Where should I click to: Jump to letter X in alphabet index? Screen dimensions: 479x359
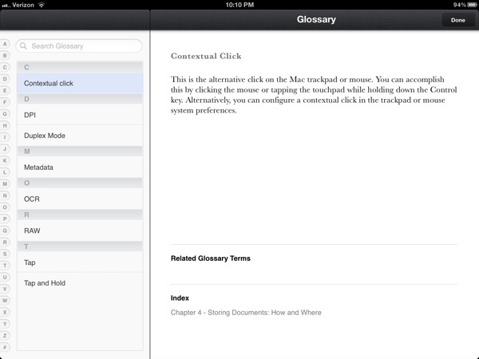[5, 312]
